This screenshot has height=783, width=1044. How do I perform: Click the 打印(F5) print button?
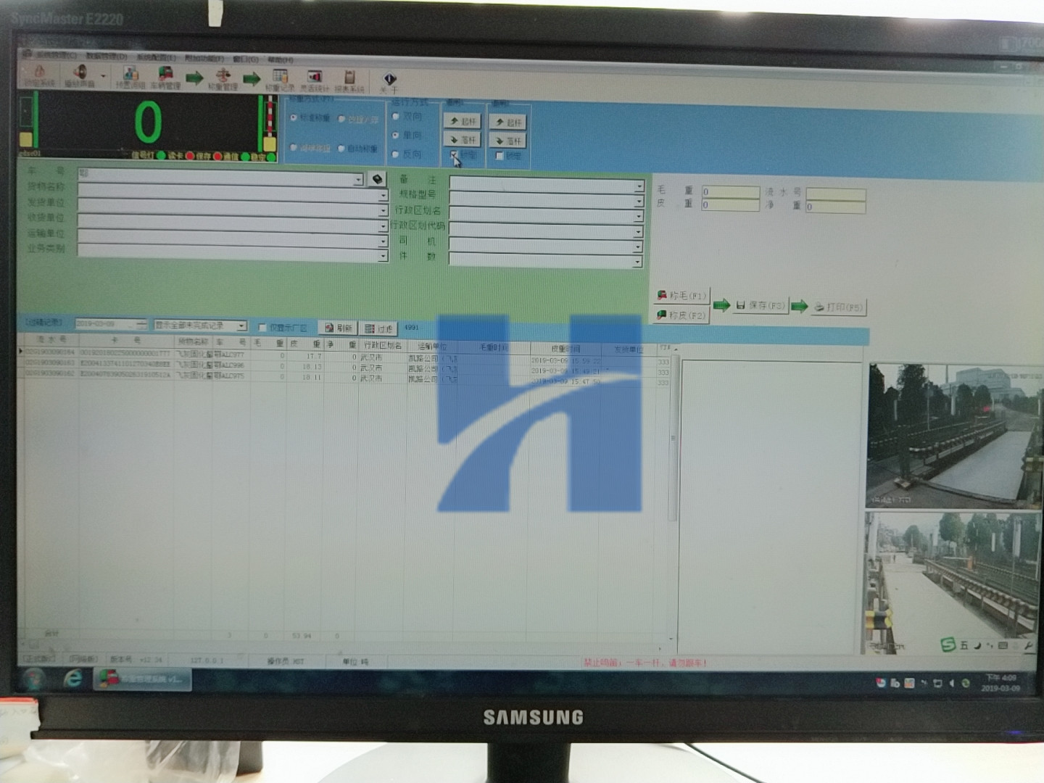pos(838,307)
